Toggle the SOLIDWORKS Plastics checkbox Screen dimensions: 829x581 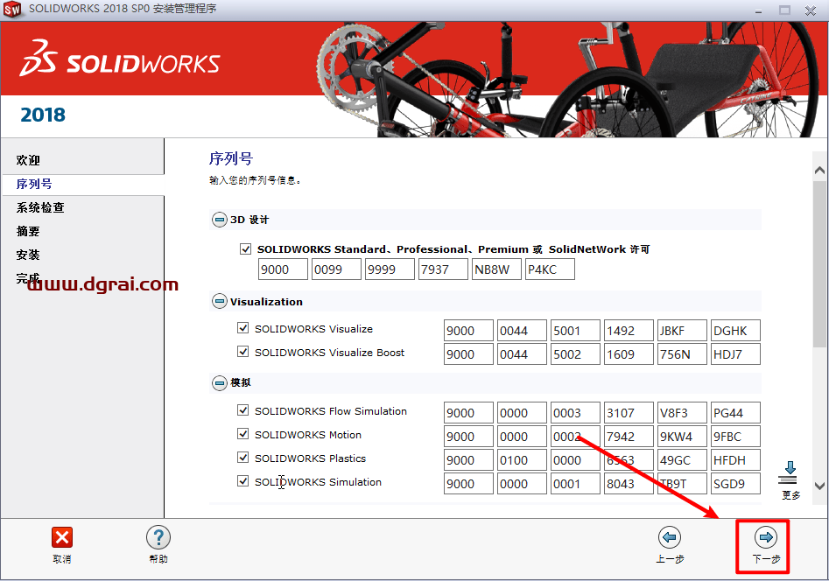pos(242,458)
